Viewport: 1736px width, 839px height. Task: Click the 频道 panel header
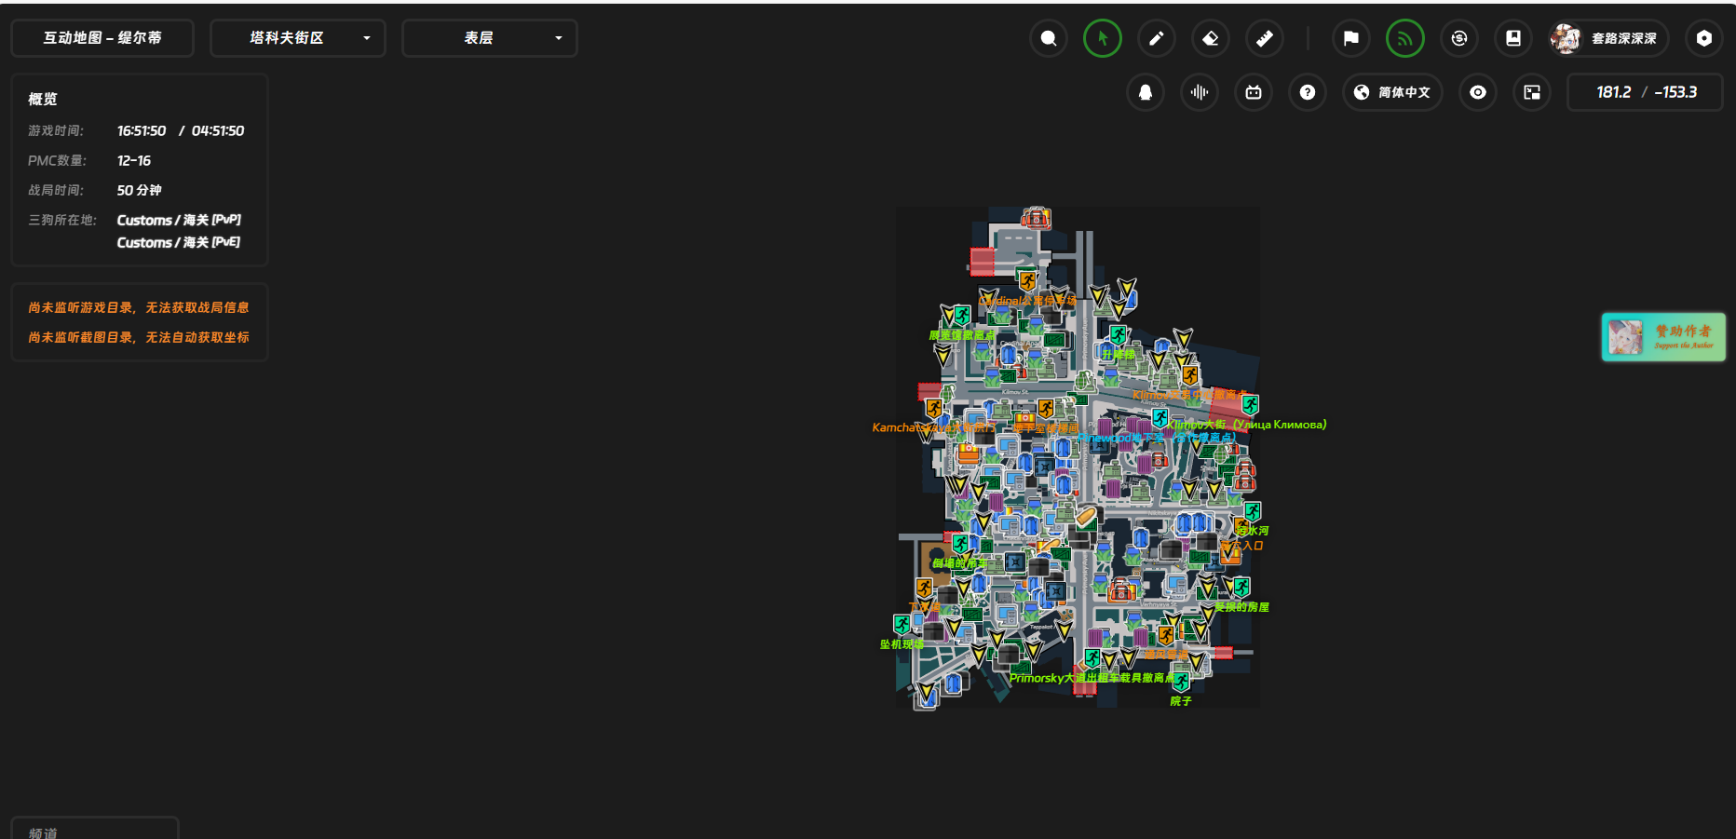tap(43, 832)
